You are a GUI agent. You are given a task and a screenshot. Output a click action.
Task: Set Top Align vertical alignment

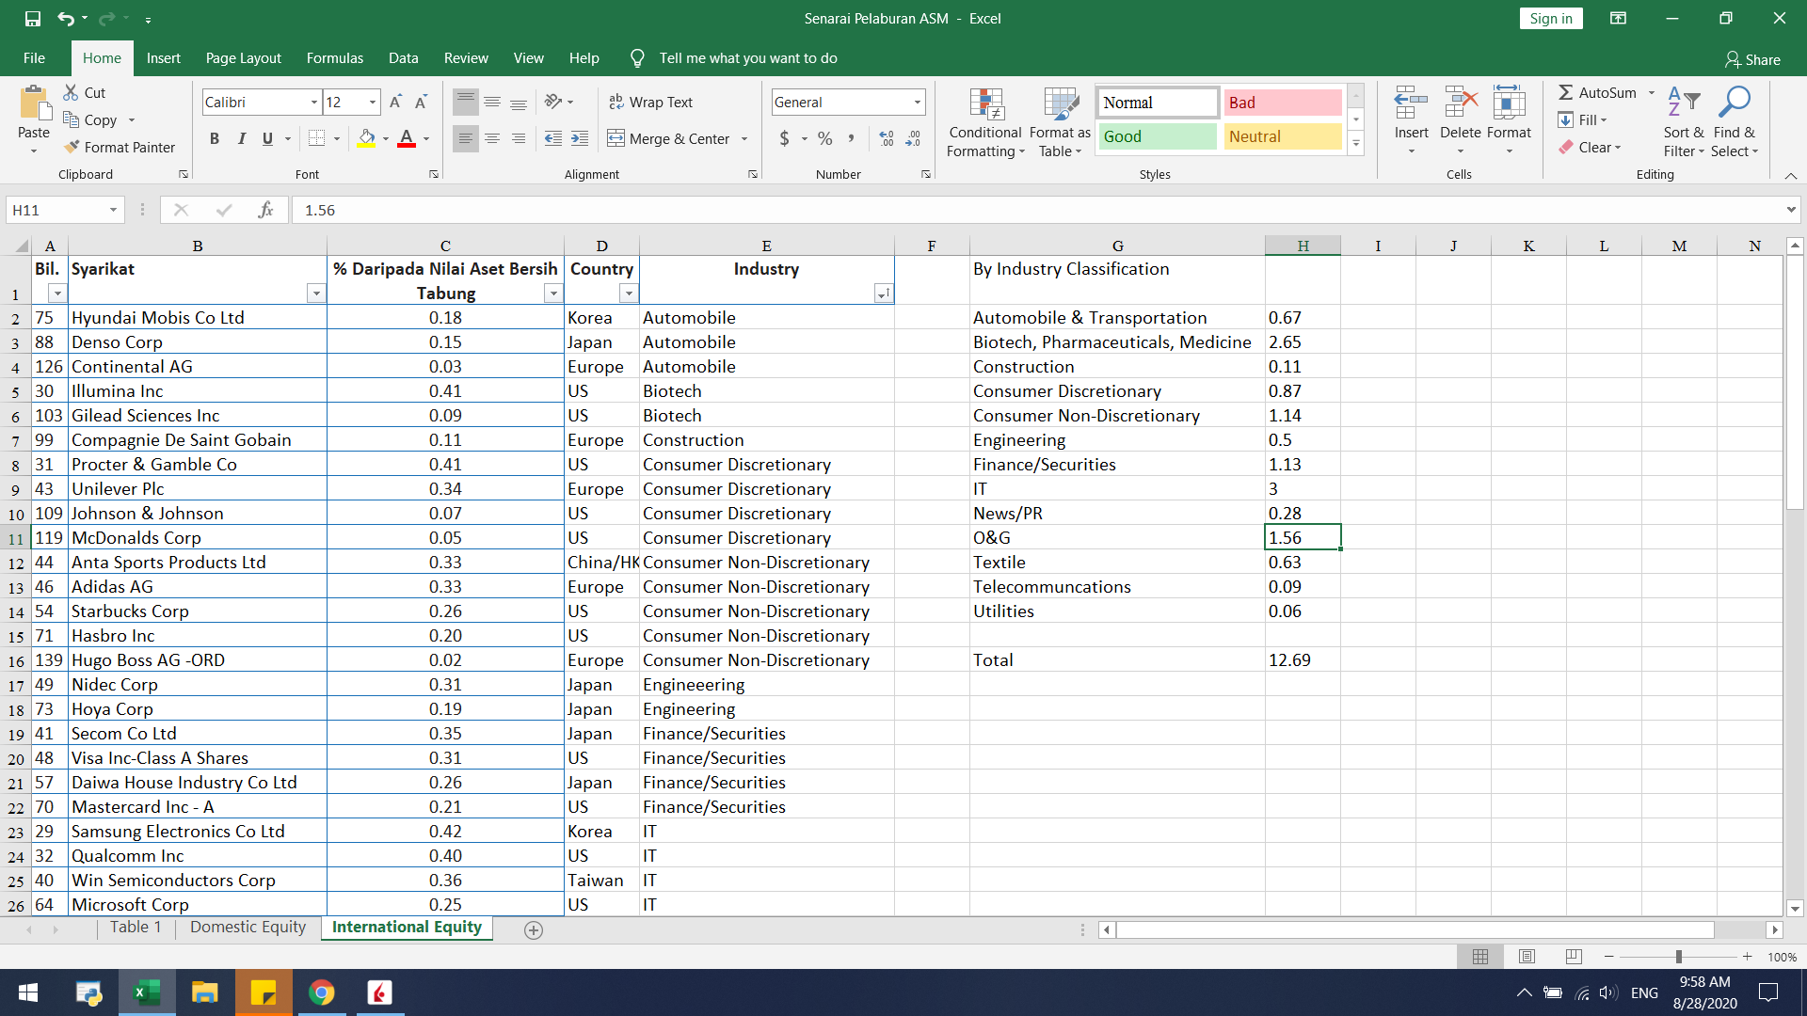click(x=465, y=102)
